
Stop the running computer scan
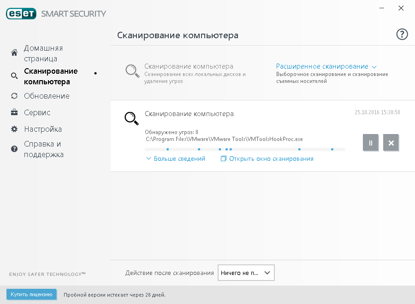(x=391, y=143)
